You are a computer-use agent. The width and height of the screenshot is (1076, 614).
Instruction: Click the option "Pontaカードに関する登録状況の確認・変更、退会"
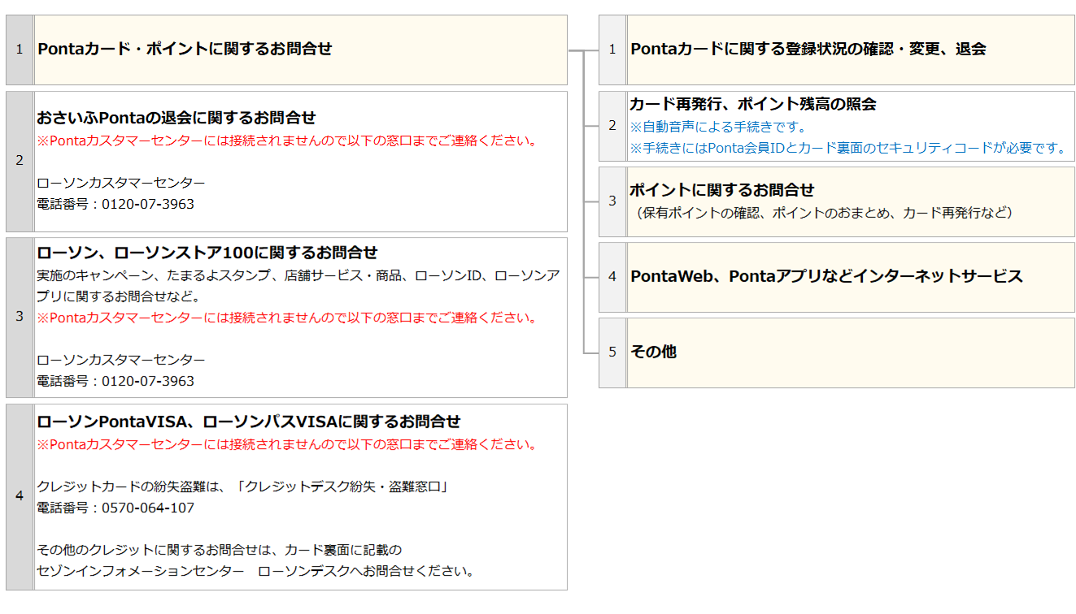tap(808, 49)
